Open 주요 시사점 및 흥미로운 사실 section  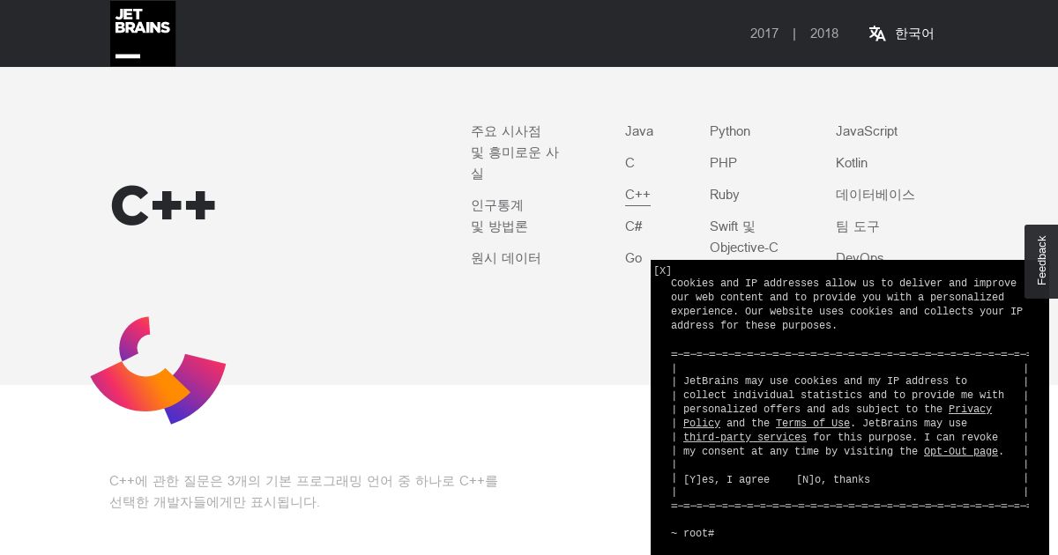(515, 152)
